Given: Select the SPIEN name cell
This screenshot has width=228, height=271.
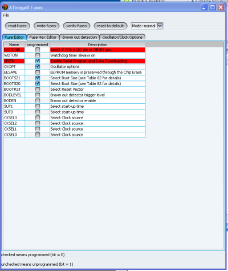Looking at the screenshot, I should [14, 61].
